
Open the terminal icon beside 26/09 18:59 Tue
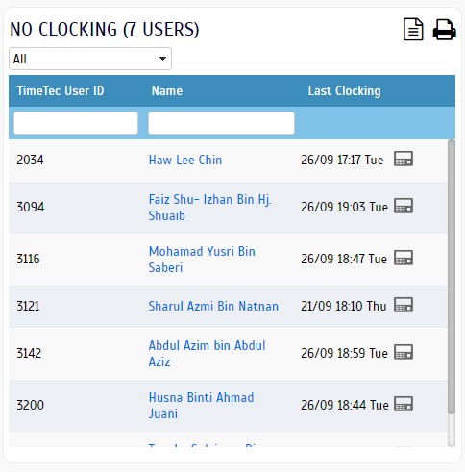pos(404,352)
